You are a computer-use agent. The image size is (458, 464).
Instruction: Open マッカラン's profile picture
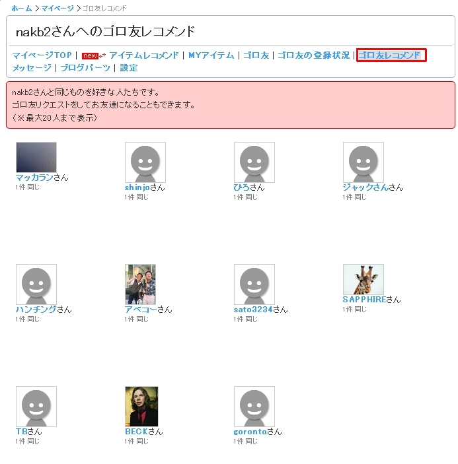(x=36, y=157)
